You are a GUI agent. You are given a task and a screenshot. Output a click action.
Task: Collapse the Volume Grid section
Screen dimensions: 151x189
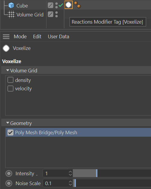pyautogui.click(x=7, y=70)
